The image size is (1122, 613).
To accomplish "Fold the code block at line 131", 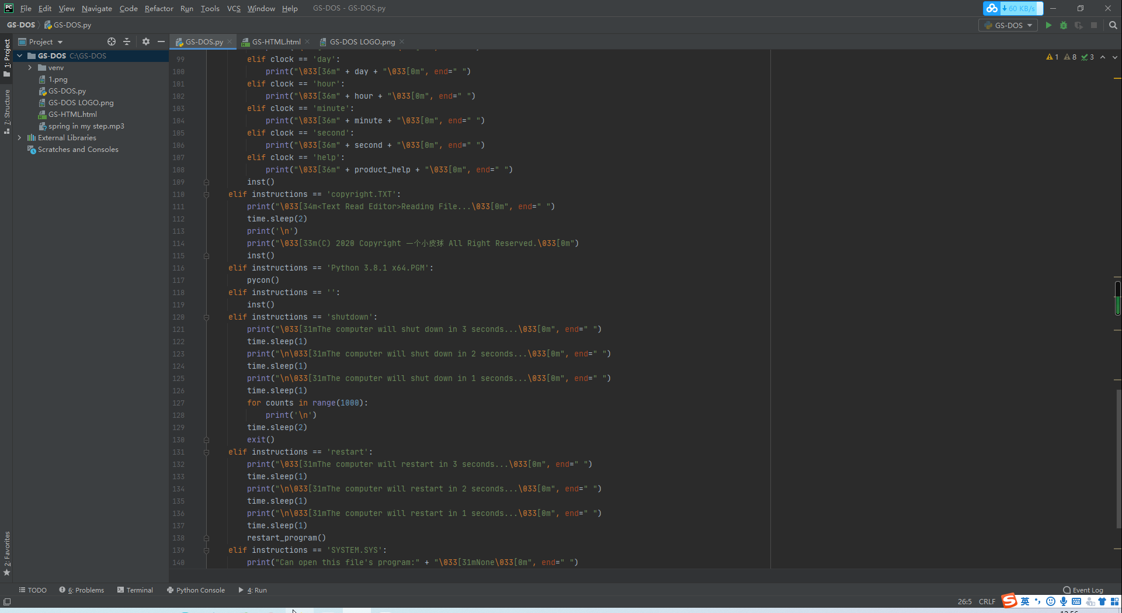I will click(x=206, y=452).
